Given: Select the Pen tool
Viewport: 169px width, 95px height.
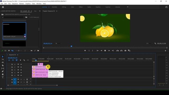Looking at the screenshot, I should pyautogui.click(x=3, y=71).
